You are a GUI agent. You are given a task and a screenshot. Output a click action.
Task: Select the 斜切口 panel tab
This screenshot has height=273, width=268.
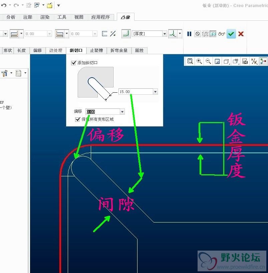(76, 51)
